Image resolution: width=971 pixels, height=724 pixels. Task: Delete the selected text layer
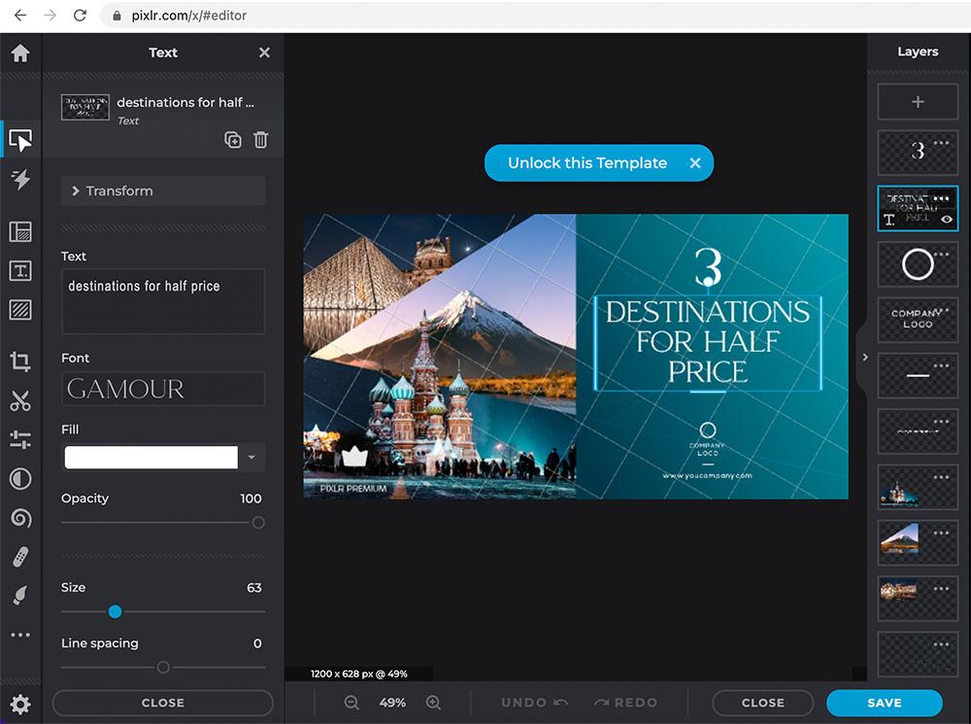[260, 140]
